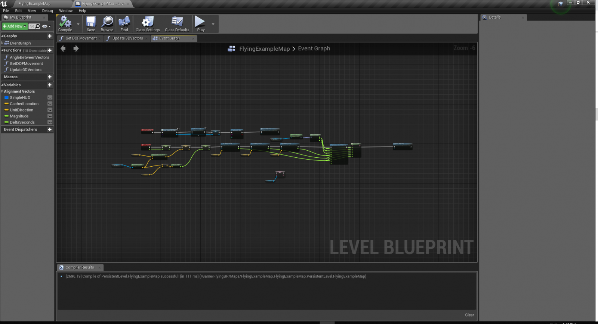Close the Get DOFMovement tab
The height and width of the screenshot is (324, 598).
pos(100,38)
